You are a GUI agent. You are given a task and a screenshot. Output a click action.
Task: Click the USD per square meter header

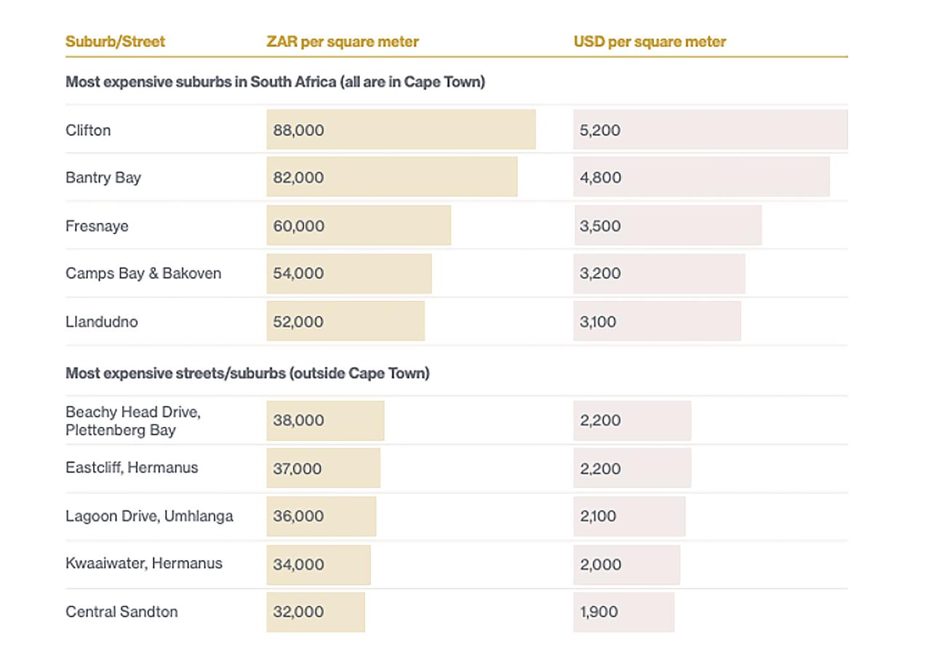650,41
